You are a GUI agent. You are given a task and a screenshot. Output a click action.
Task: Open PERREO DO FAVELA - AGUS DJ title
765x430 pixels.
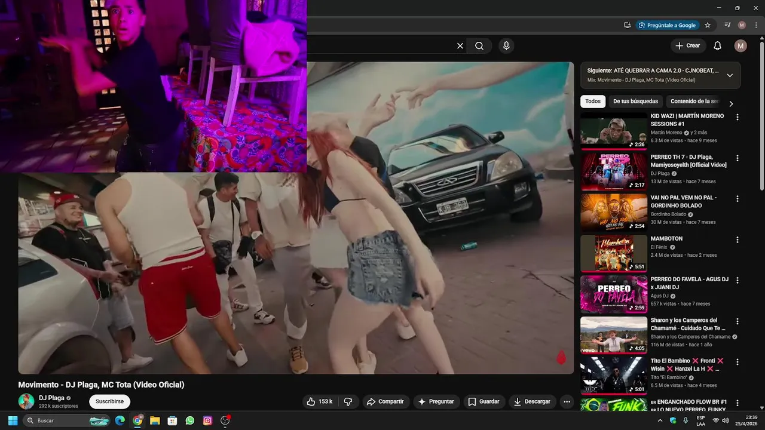[x=690, y=283]
